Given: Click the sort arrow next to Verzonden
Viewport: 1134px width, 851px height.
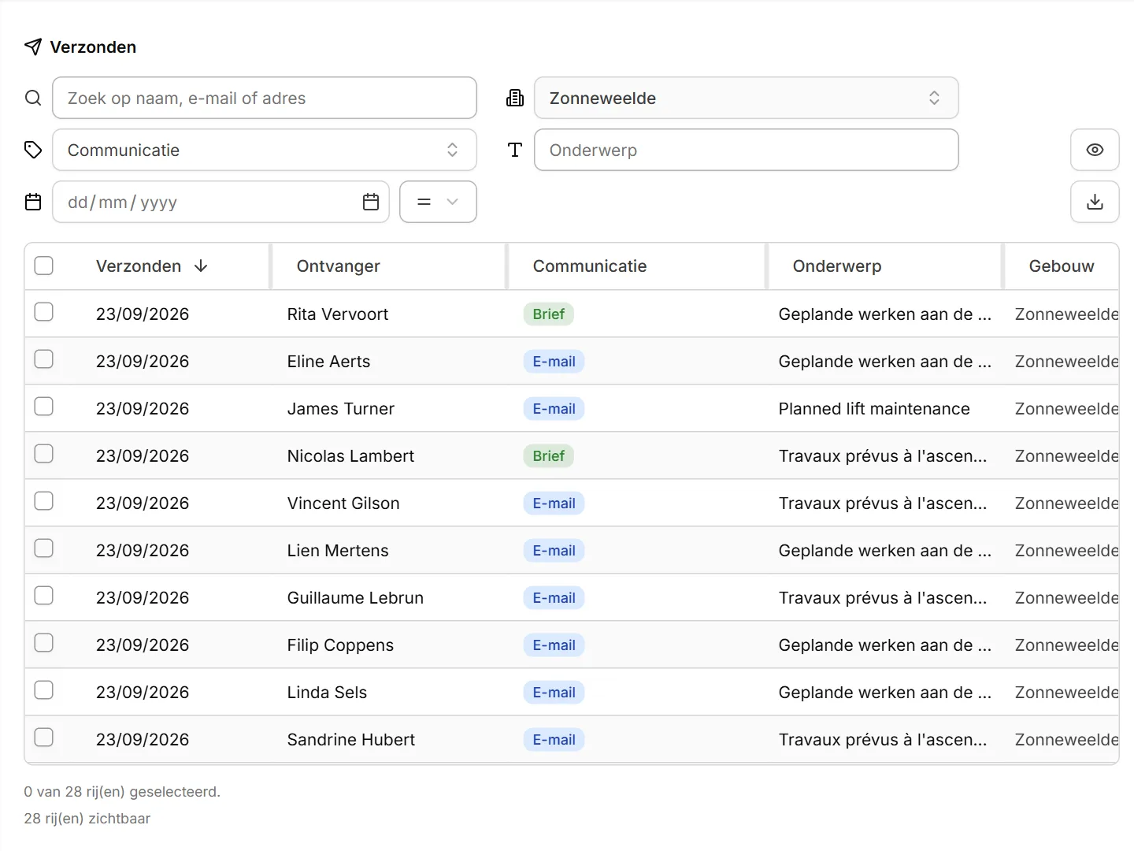Looking at the screenshot, I should point(201,266).
